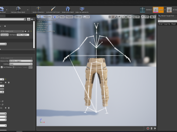Click the Morph Target Preview tab
Screen dimensions: 177x132
click(167, 16)
